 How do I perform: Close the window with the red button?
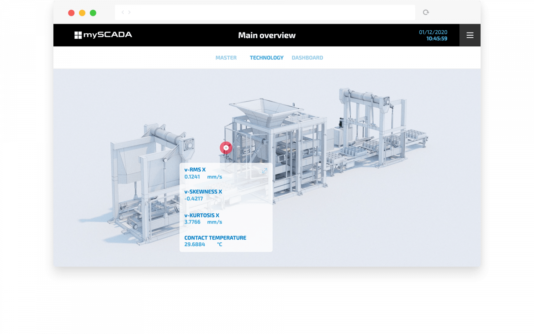tap(71, 13)
